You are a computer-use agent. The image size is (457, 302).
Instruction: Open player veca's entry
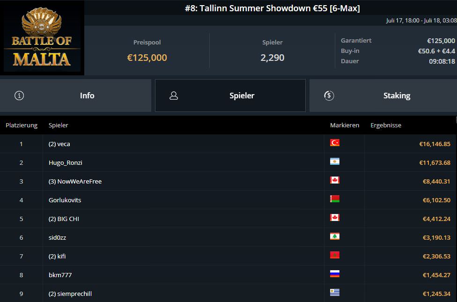click(59, 144)
